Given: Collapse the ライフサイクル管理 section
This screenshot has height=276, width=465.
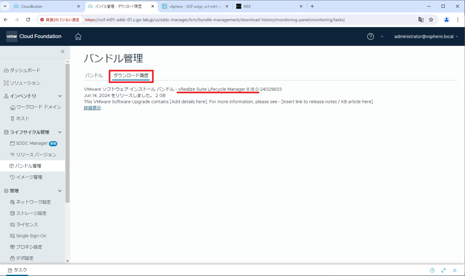Looking at the screenshot, I should click(x=60, y=132).
